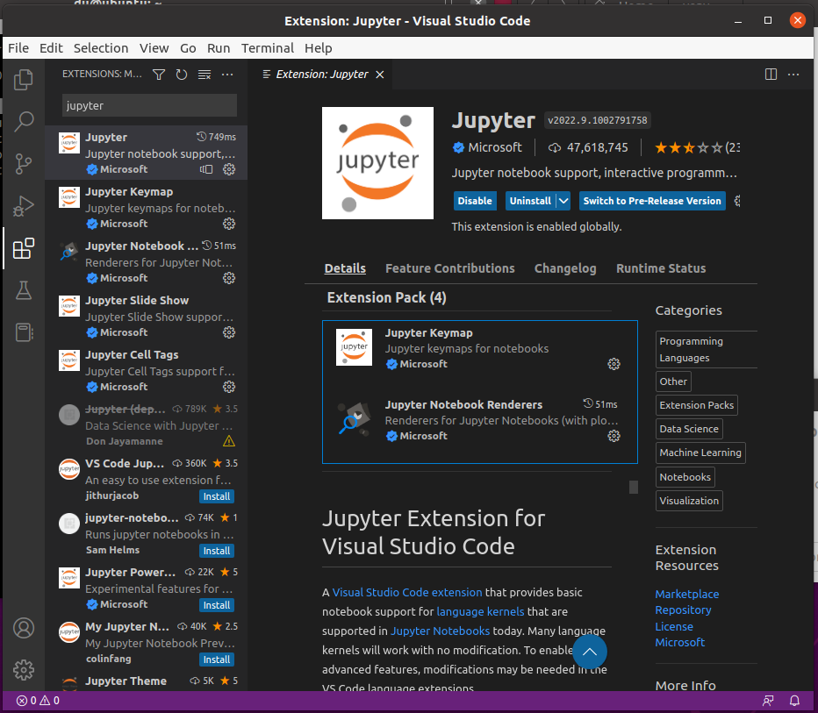Switch to Pre-Release Version
Viewport: 818px width, 713px height.
(652, 201)
